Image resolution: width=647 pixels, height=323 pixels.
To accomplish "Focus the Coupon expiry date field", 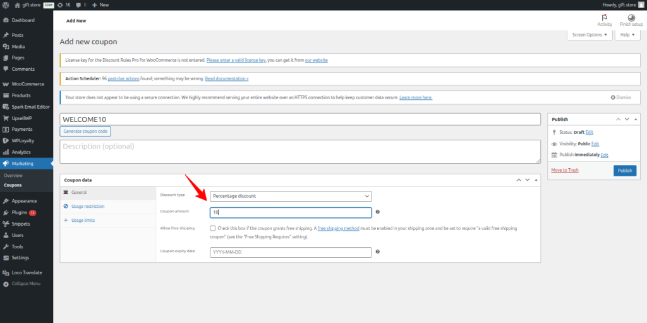I will 291,252.
